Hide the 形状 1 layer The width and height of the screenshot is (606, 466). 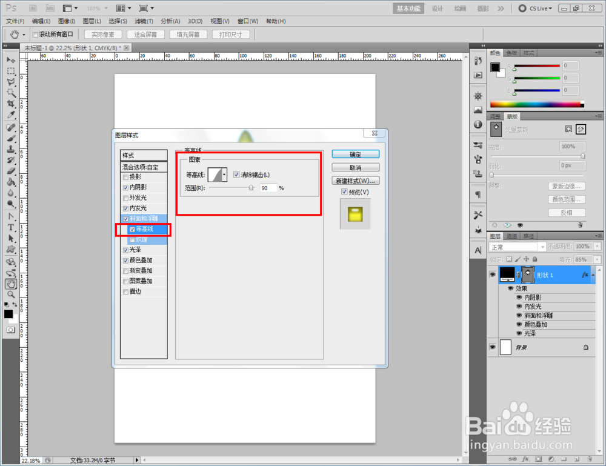coord(492,275)
